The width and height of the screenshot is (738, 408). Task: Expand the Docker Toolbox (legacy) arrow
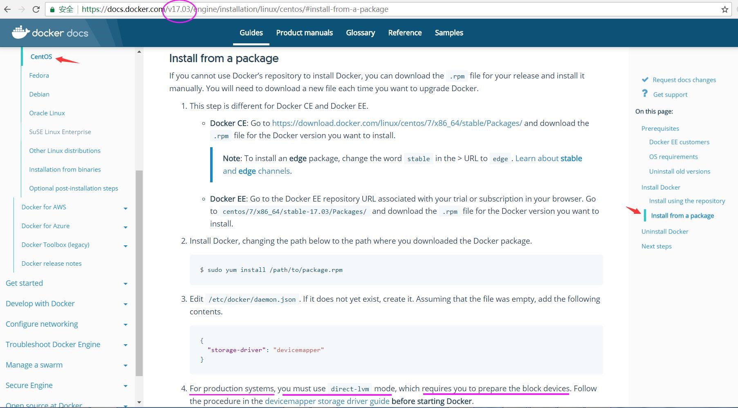coord(126,246)
